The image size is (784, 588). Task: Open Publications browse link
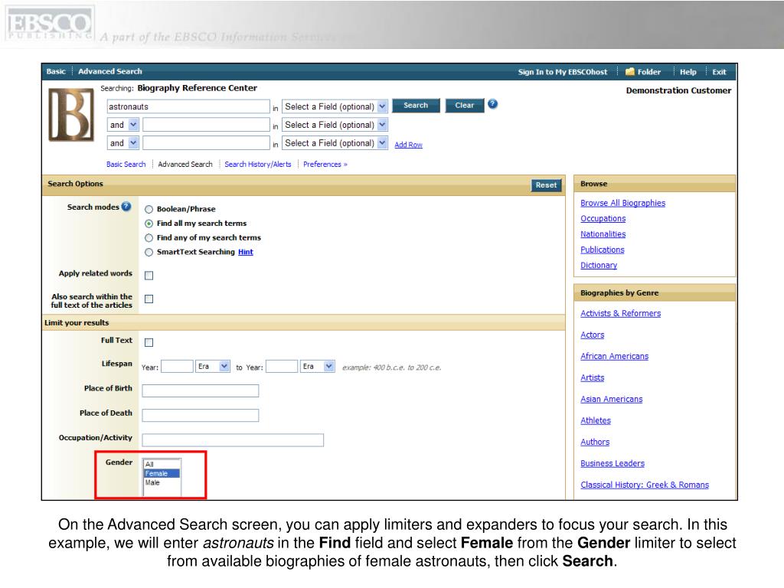tap(602, 250)
